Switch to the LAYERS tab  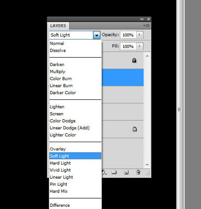[58, 26]
